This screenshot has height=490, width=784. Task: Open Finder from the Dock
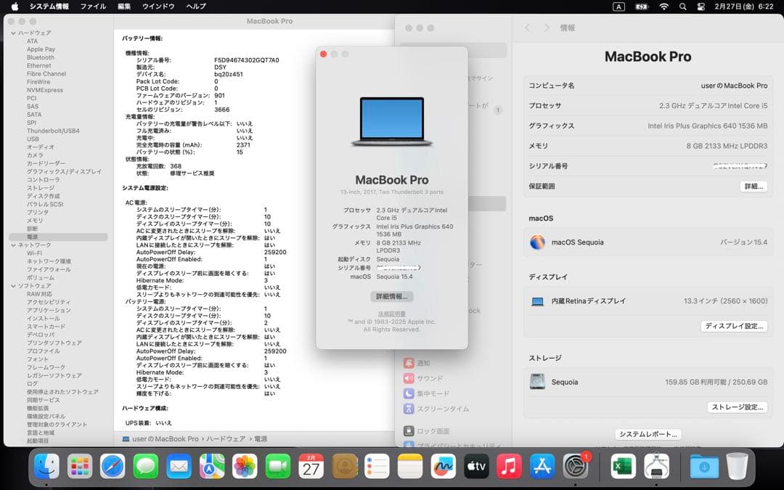pyautogui.click(x=46, y=467)
